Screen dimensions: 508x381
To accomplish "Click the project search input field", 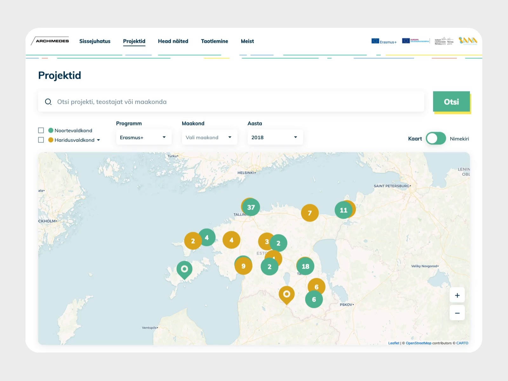I will pyautogui.click(x=235, y=102).
